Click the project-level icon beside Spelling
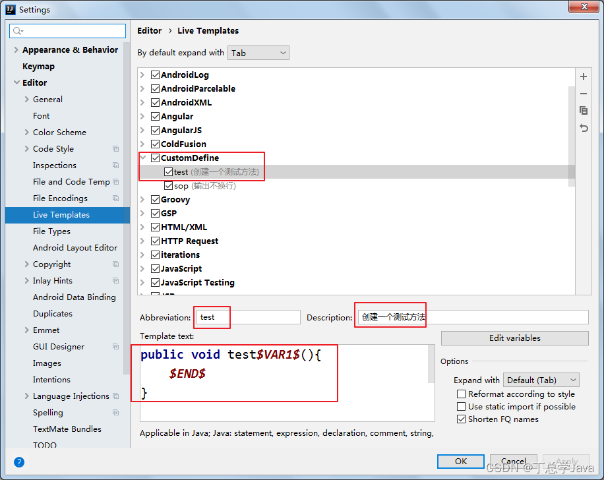604x480 pixels. point(115,413)
